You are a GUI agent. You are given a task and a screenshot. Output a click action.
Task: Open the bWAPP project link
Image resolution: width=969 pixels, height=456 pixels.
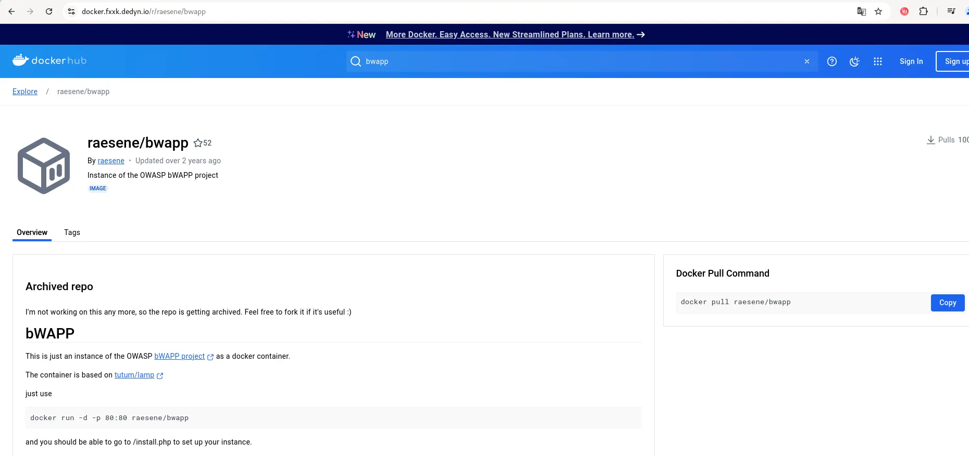tap(179, 356)
